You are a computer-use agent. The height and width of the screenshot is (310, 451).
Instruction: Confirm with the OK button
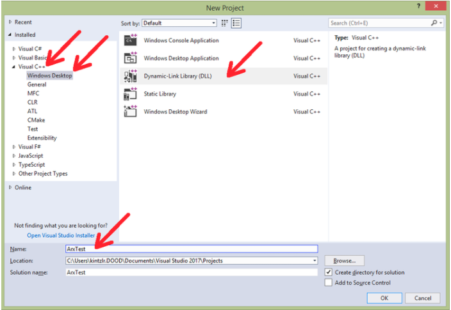[384, 298]
